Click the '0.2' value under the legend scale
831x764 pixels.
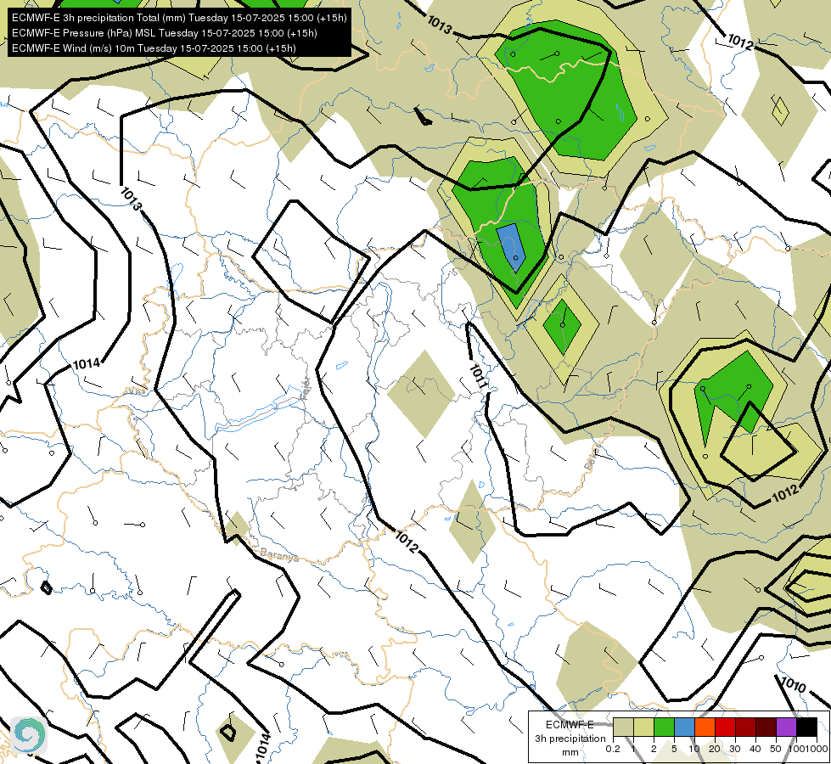(x=613, y=749)
